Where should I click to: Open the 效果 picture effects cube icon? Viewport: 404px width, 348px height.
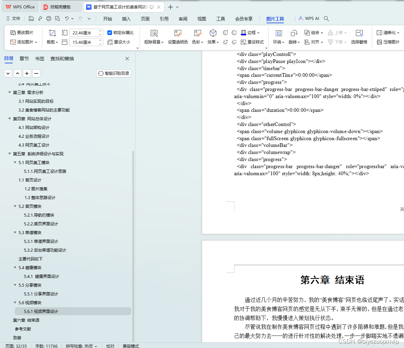click(x=213, y=33)
